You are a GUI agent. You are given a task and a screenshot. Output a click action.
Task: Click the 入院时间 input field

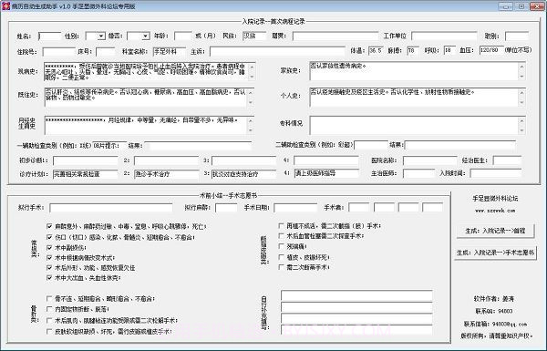click(x=496, y=173)
